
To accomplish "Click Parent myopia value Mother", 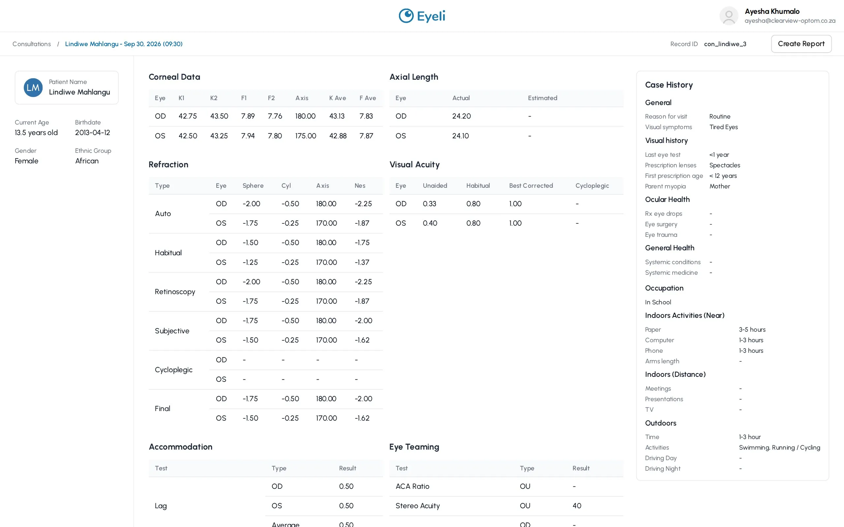I will pos(719,186).
